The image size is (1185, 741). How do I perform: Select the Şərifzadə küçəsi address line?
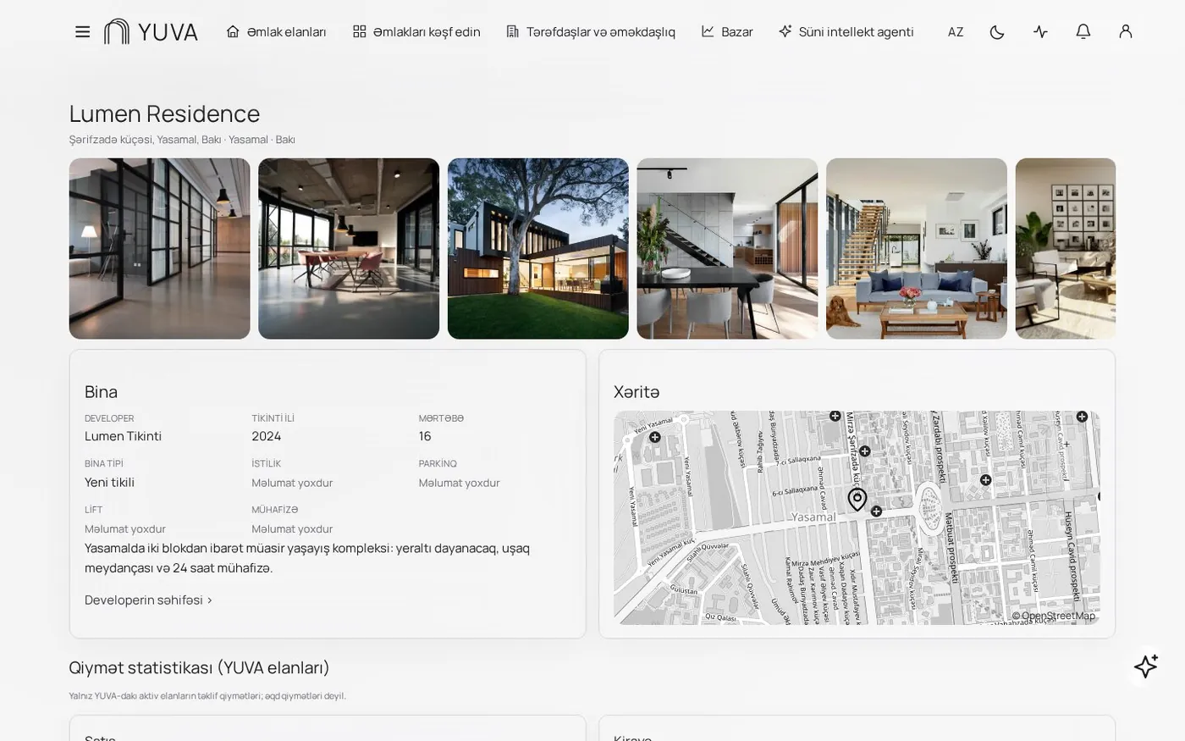182,140
